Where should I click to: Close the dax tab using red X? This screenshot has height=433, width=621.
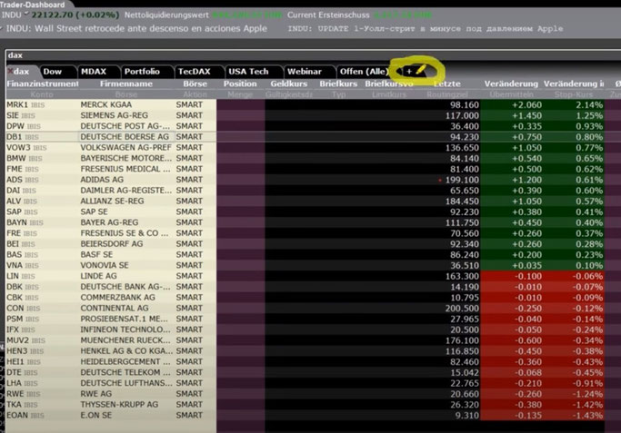pos(10,71)
